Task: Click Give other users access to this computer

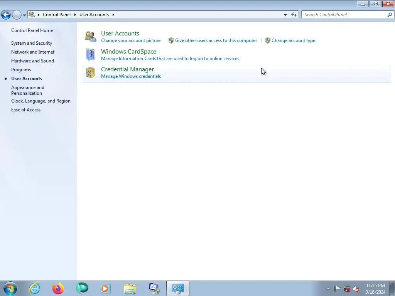Action: (216, 40)
